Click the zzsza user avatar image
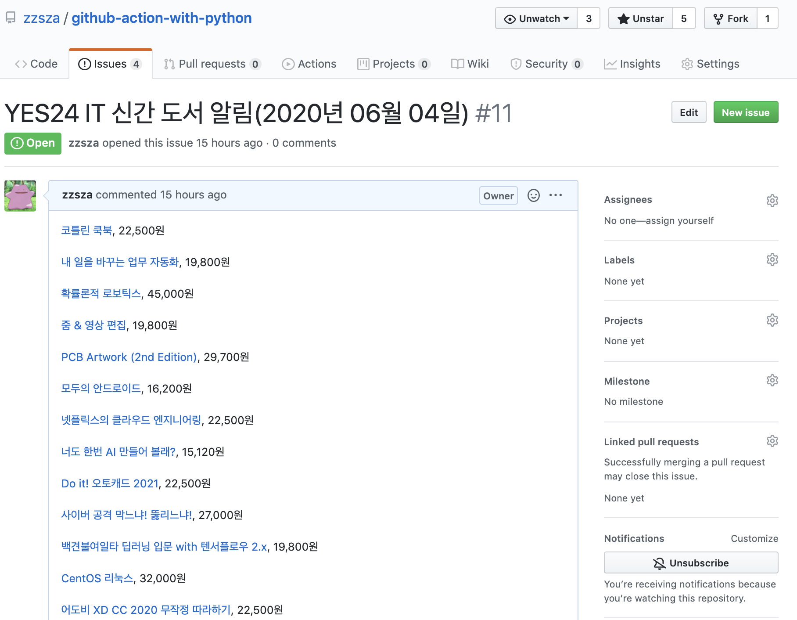The height and width of the screenshot is (620, 797). [x=20, y=196]
